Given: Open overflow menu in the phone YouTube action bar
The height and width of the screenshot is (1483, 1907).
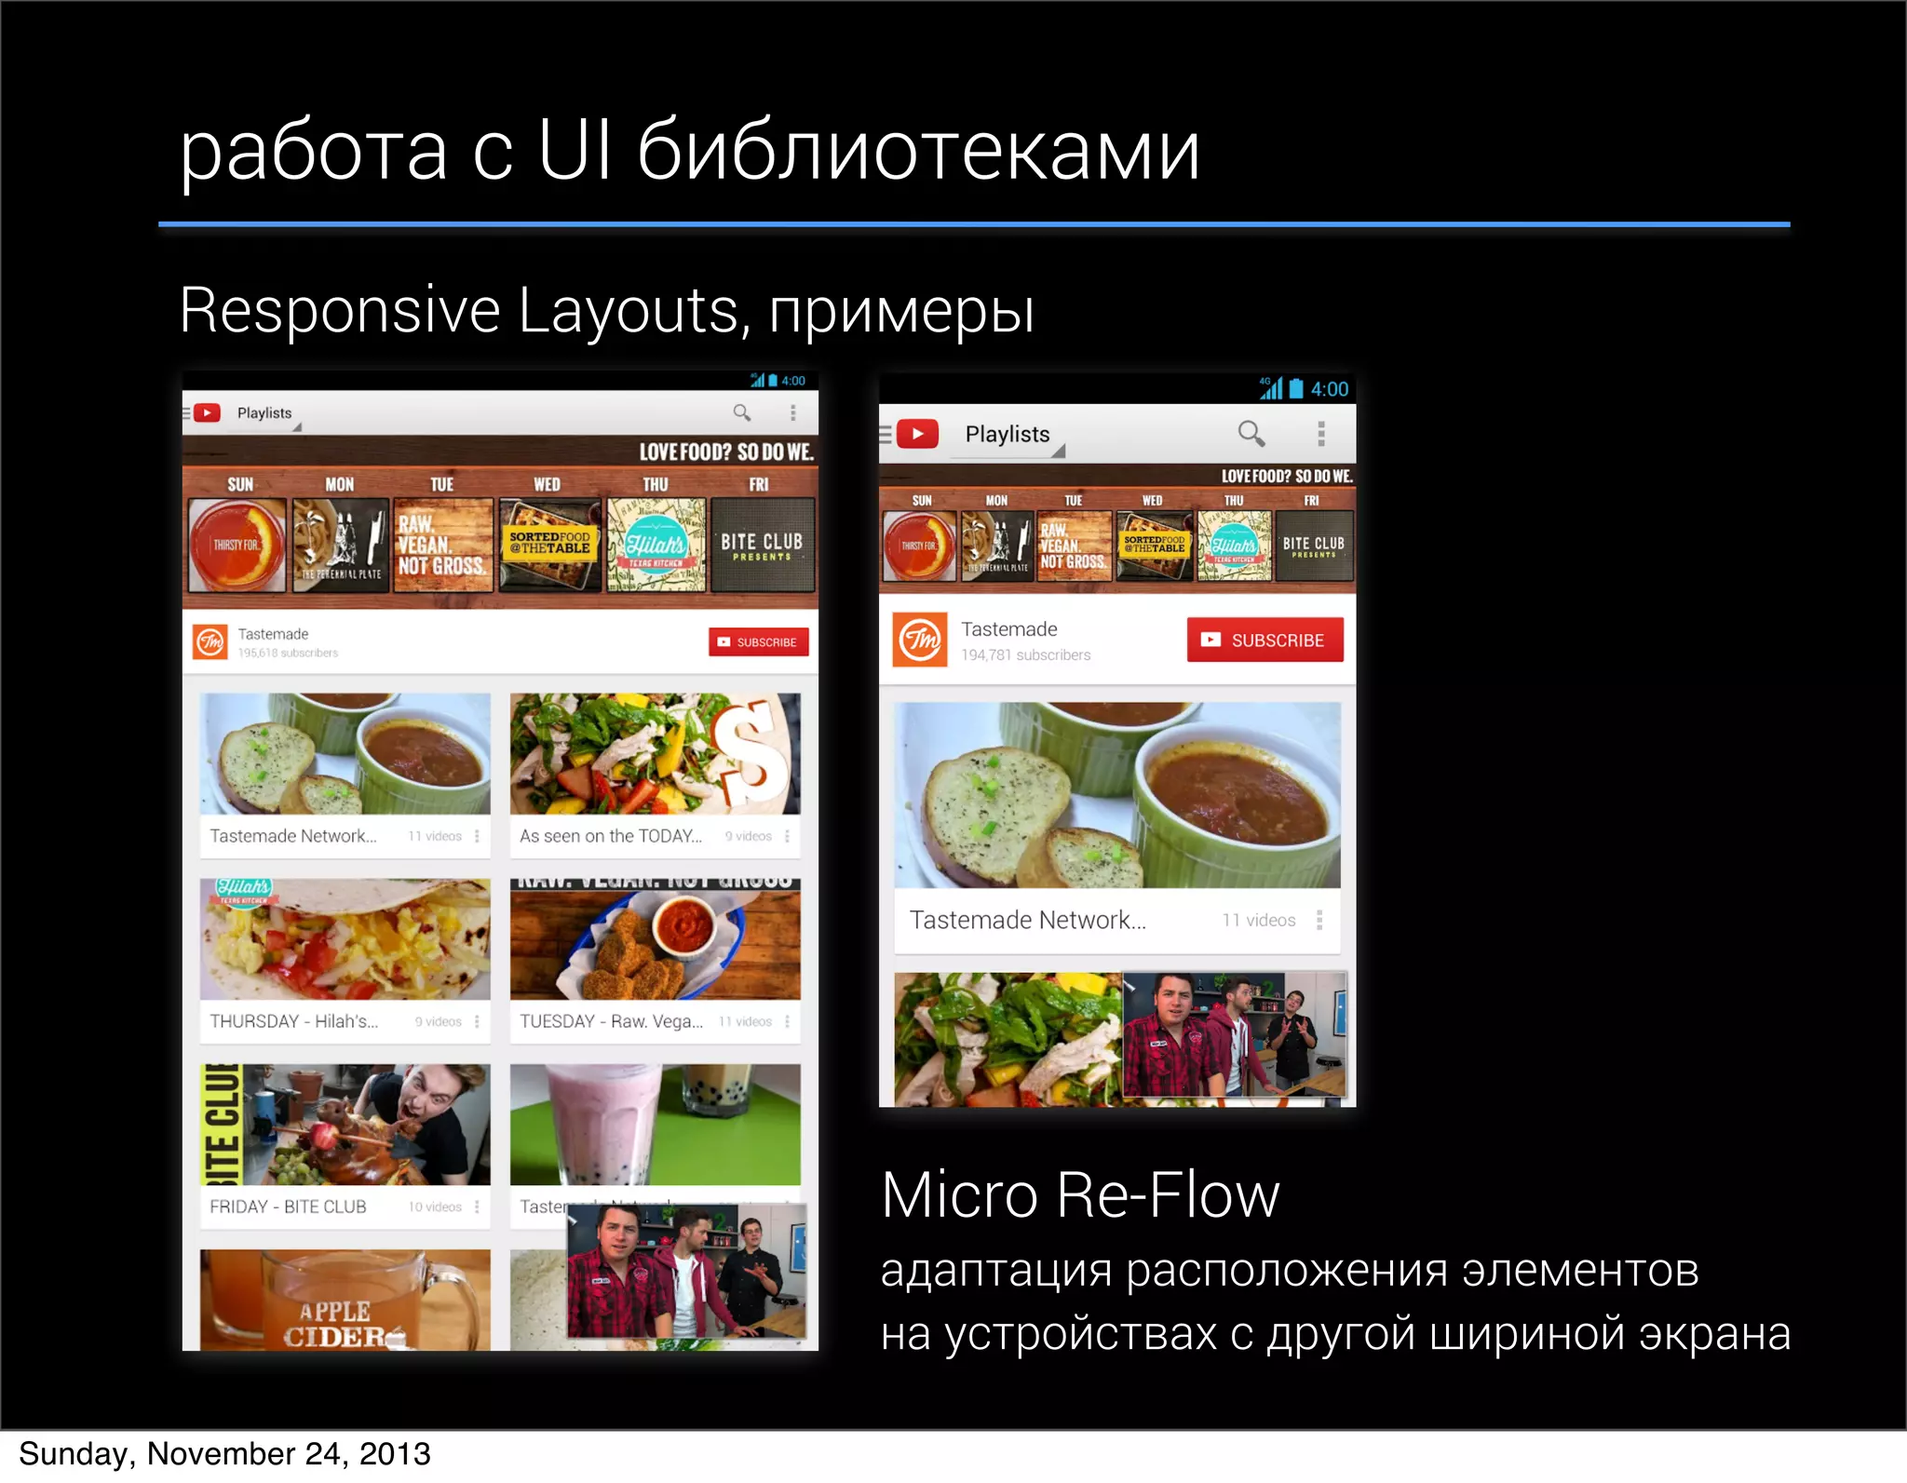Looking at the screenshot, I should [x=1320, y=434].
